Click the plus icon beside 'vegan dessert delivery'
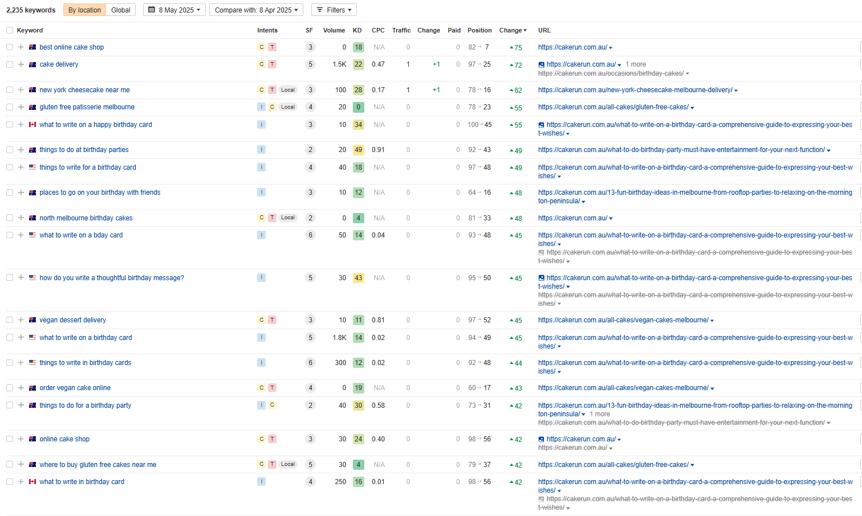This screenshot has width=862, height=516. click(21, 320)
